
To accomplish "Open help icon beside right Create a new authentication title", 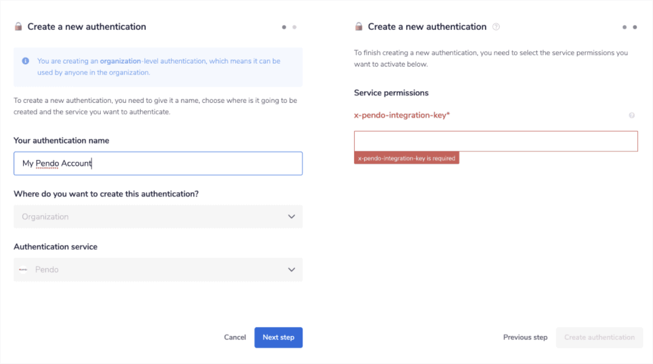I will [x=496, y=27].
